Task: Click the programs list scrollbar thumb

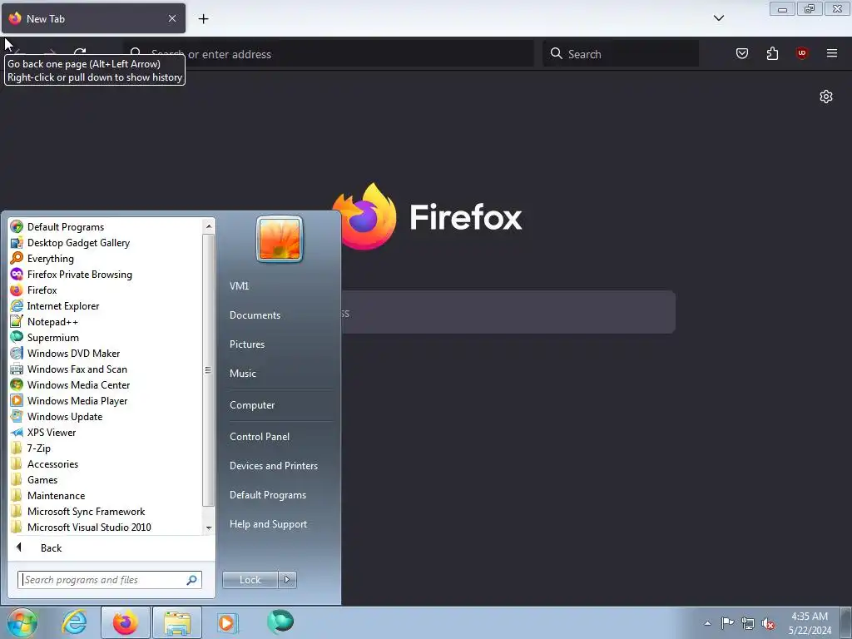Action: [208, 370]
